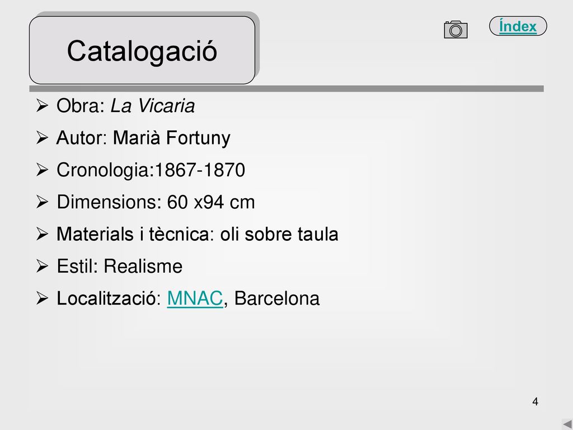Click the arrow bullet beside Obra
Image resolution: width=573 pixels, height=430 pixels.
(43, 106)
